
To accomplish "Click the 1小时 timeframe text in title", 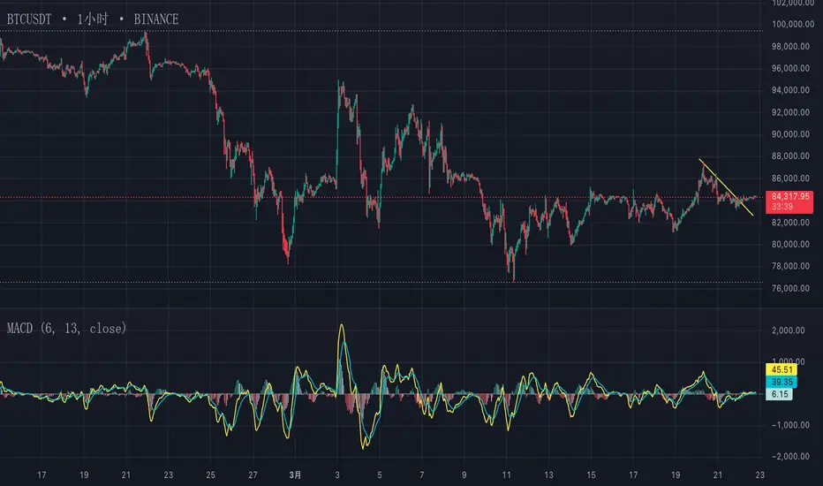I will click(93, 19).
